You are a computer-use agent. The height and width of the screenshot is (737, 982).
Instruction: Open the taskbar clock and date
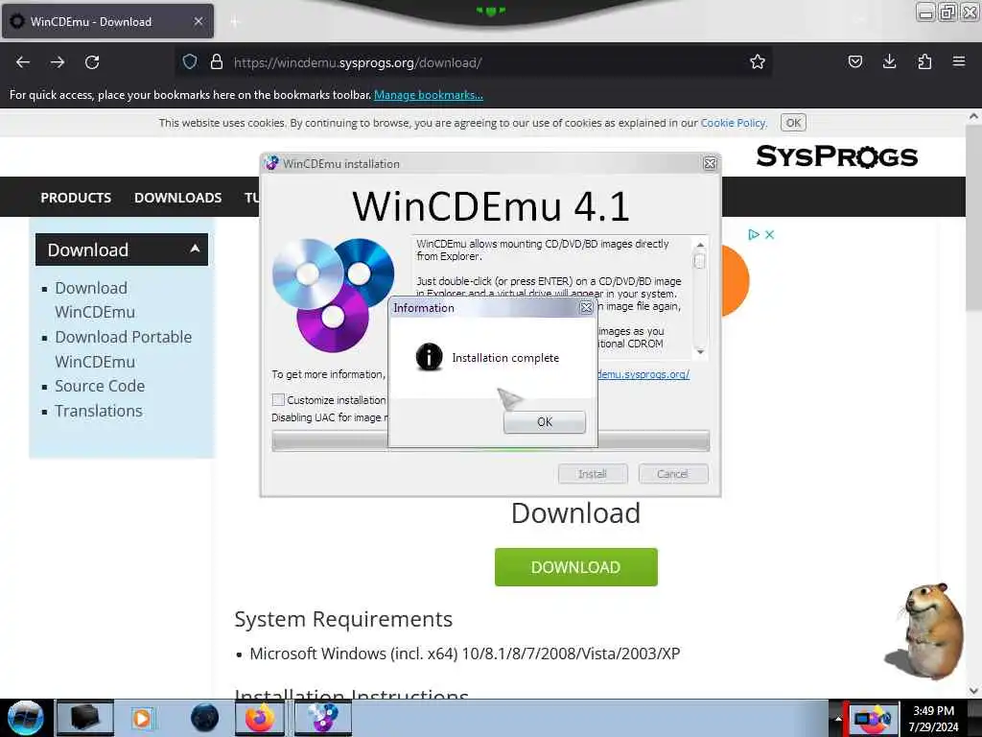[933, 719]
